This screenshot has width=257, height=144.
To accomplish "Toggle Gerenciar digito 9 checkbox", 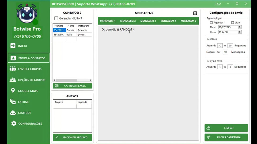I will tap(56, 18).
